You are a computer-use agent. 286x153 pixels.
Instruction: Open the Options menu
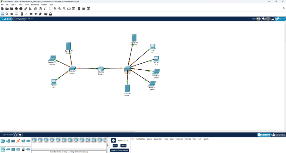[x=13, y=5]
